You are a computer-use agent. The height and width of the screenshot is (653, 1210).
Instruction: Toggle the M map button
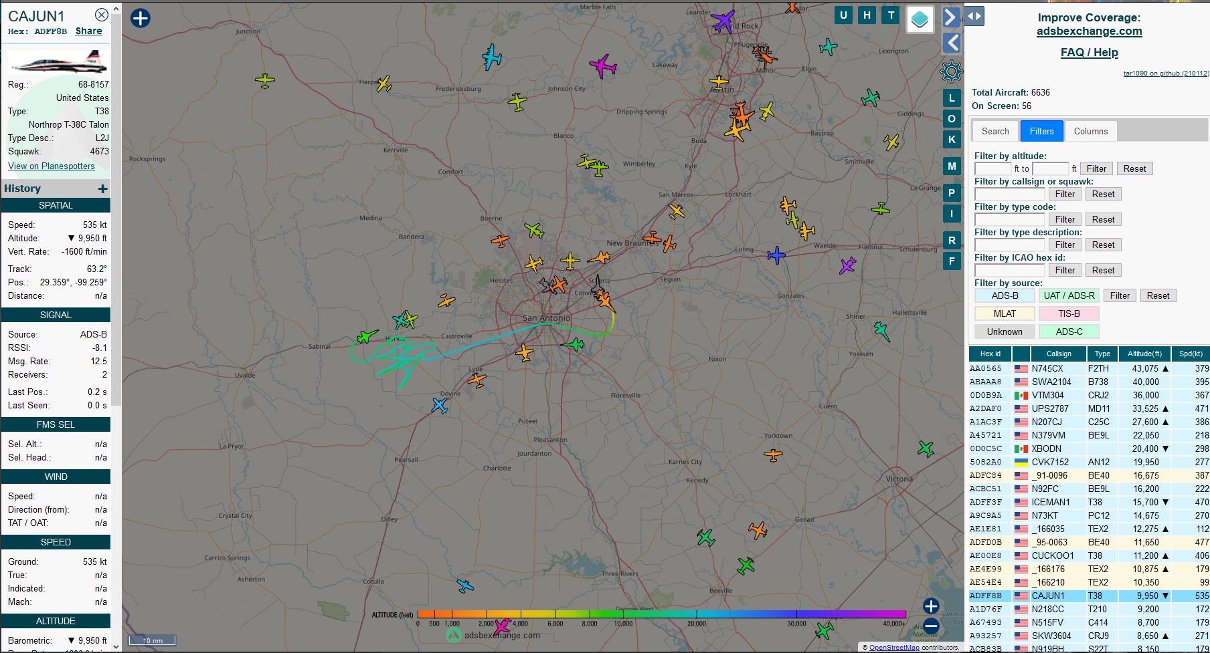coord(952,166)
